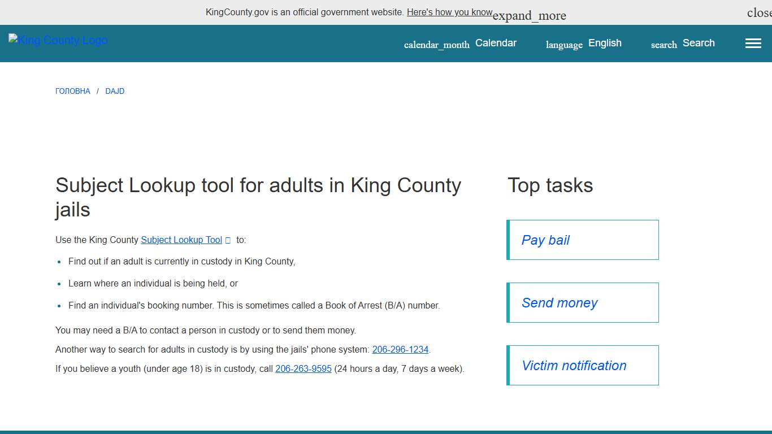This screenshot has width=772, height=434.
Task: Open the hamburger menu icon
Action: pos(753,43)
